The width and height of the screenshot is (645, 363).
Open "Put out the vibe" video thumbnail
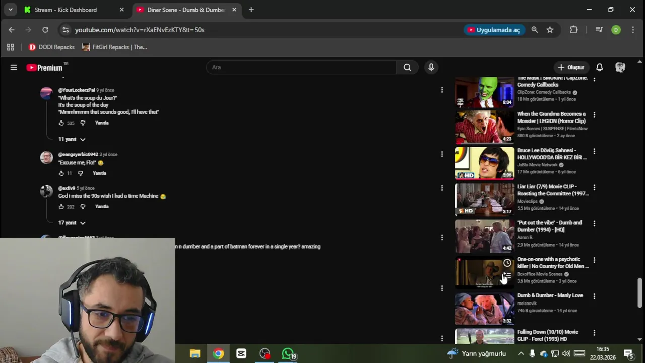point(485,235)
